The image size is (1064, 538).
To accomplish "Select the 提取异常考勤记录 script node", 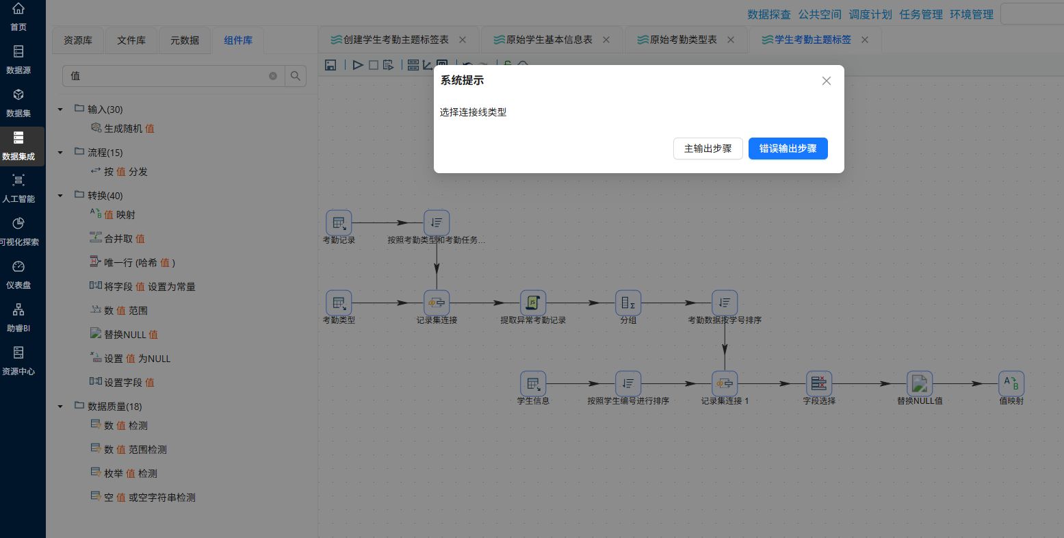I will click(x=533, y=303).
